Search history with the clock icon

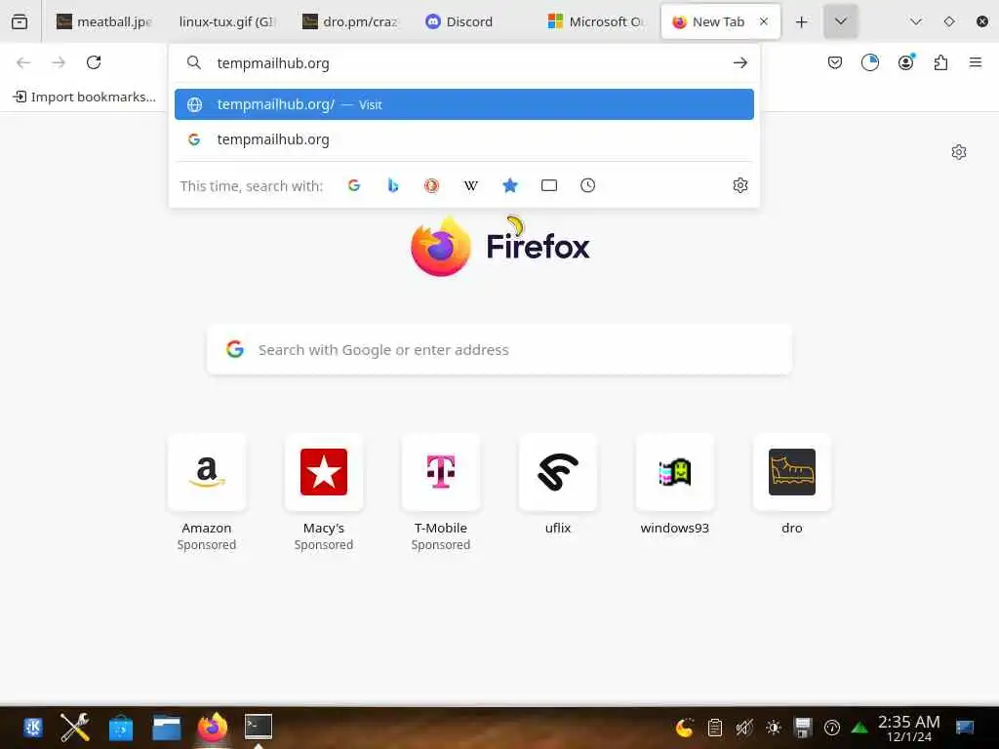pyautogui.click(x=587, y=185)
